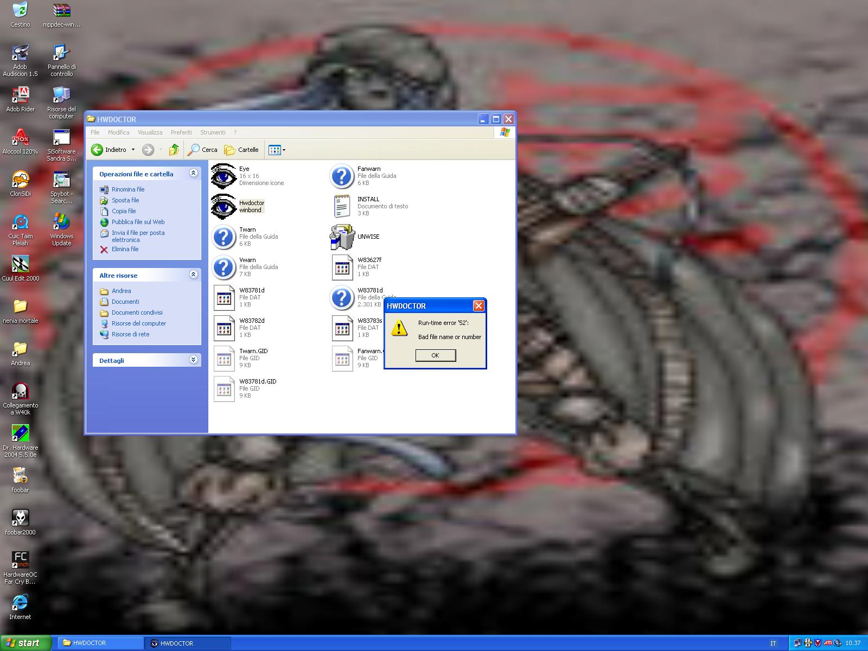Collapse the Altre risorse panel
The width and height of the screenshot is (868, 651).
193,275
